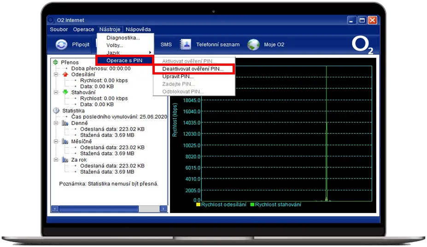
Task: Click the red Odesílání upload arrow icon
Action: click(65, 74)
